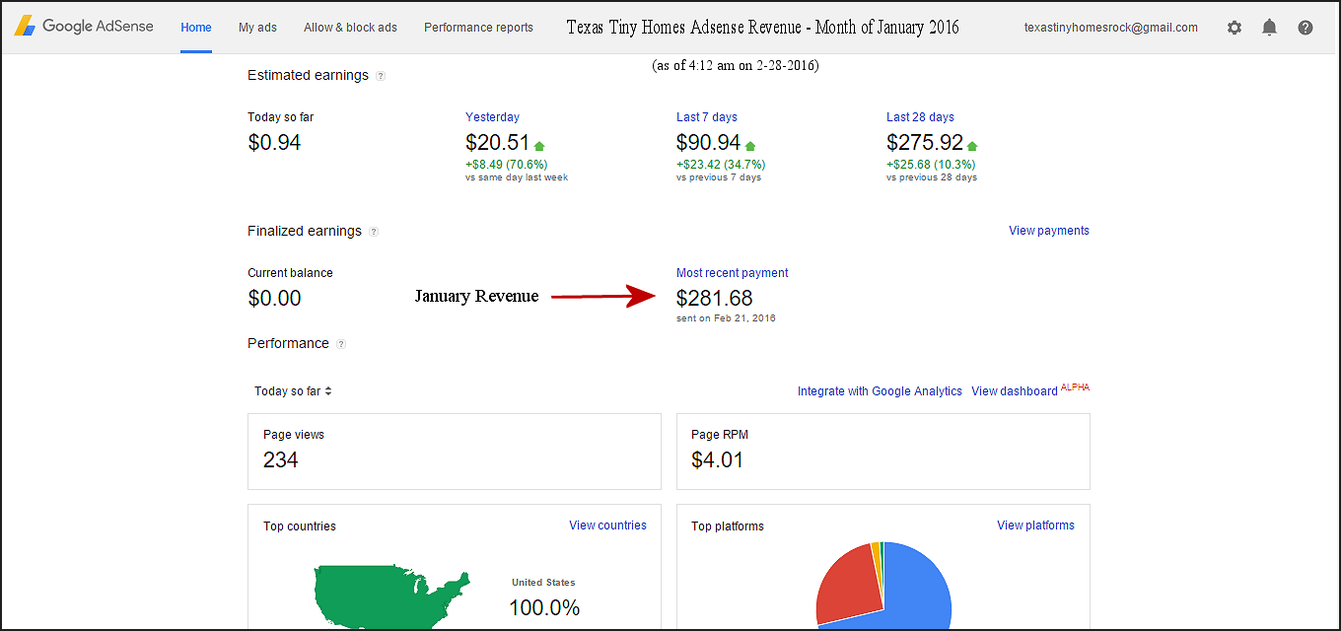Viewport: 1341px width, 631px height.
Task: Click the View countries link
Action: coord(607,526)
